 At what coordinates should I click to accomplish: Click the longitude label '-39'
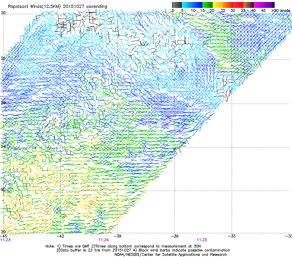coord(118,236)
